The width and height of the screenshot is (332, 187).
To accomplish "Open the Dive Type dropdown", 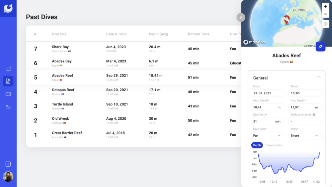I will coord(268,136).
